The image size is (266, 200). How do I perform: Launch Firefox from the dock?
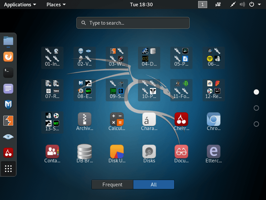8,57
